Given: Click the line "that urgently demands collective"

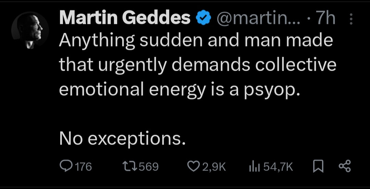Looking at the screenshot, I should (198, 65).
